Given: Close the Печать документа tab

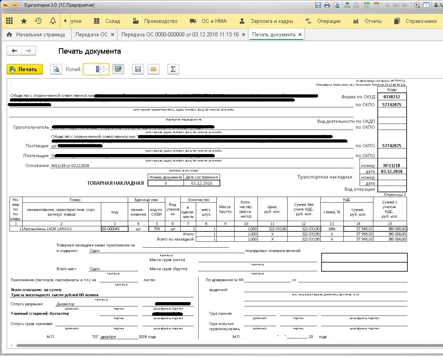Looking at the screenshot, I should point(300,34).
